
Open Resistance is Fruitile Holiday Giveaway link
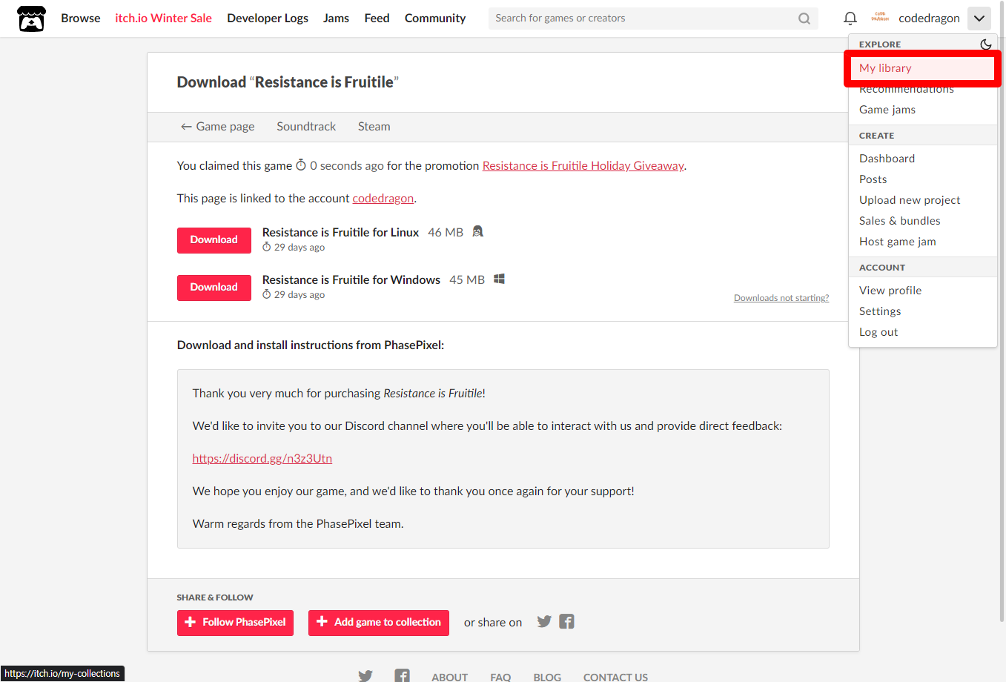pos(583,166)
